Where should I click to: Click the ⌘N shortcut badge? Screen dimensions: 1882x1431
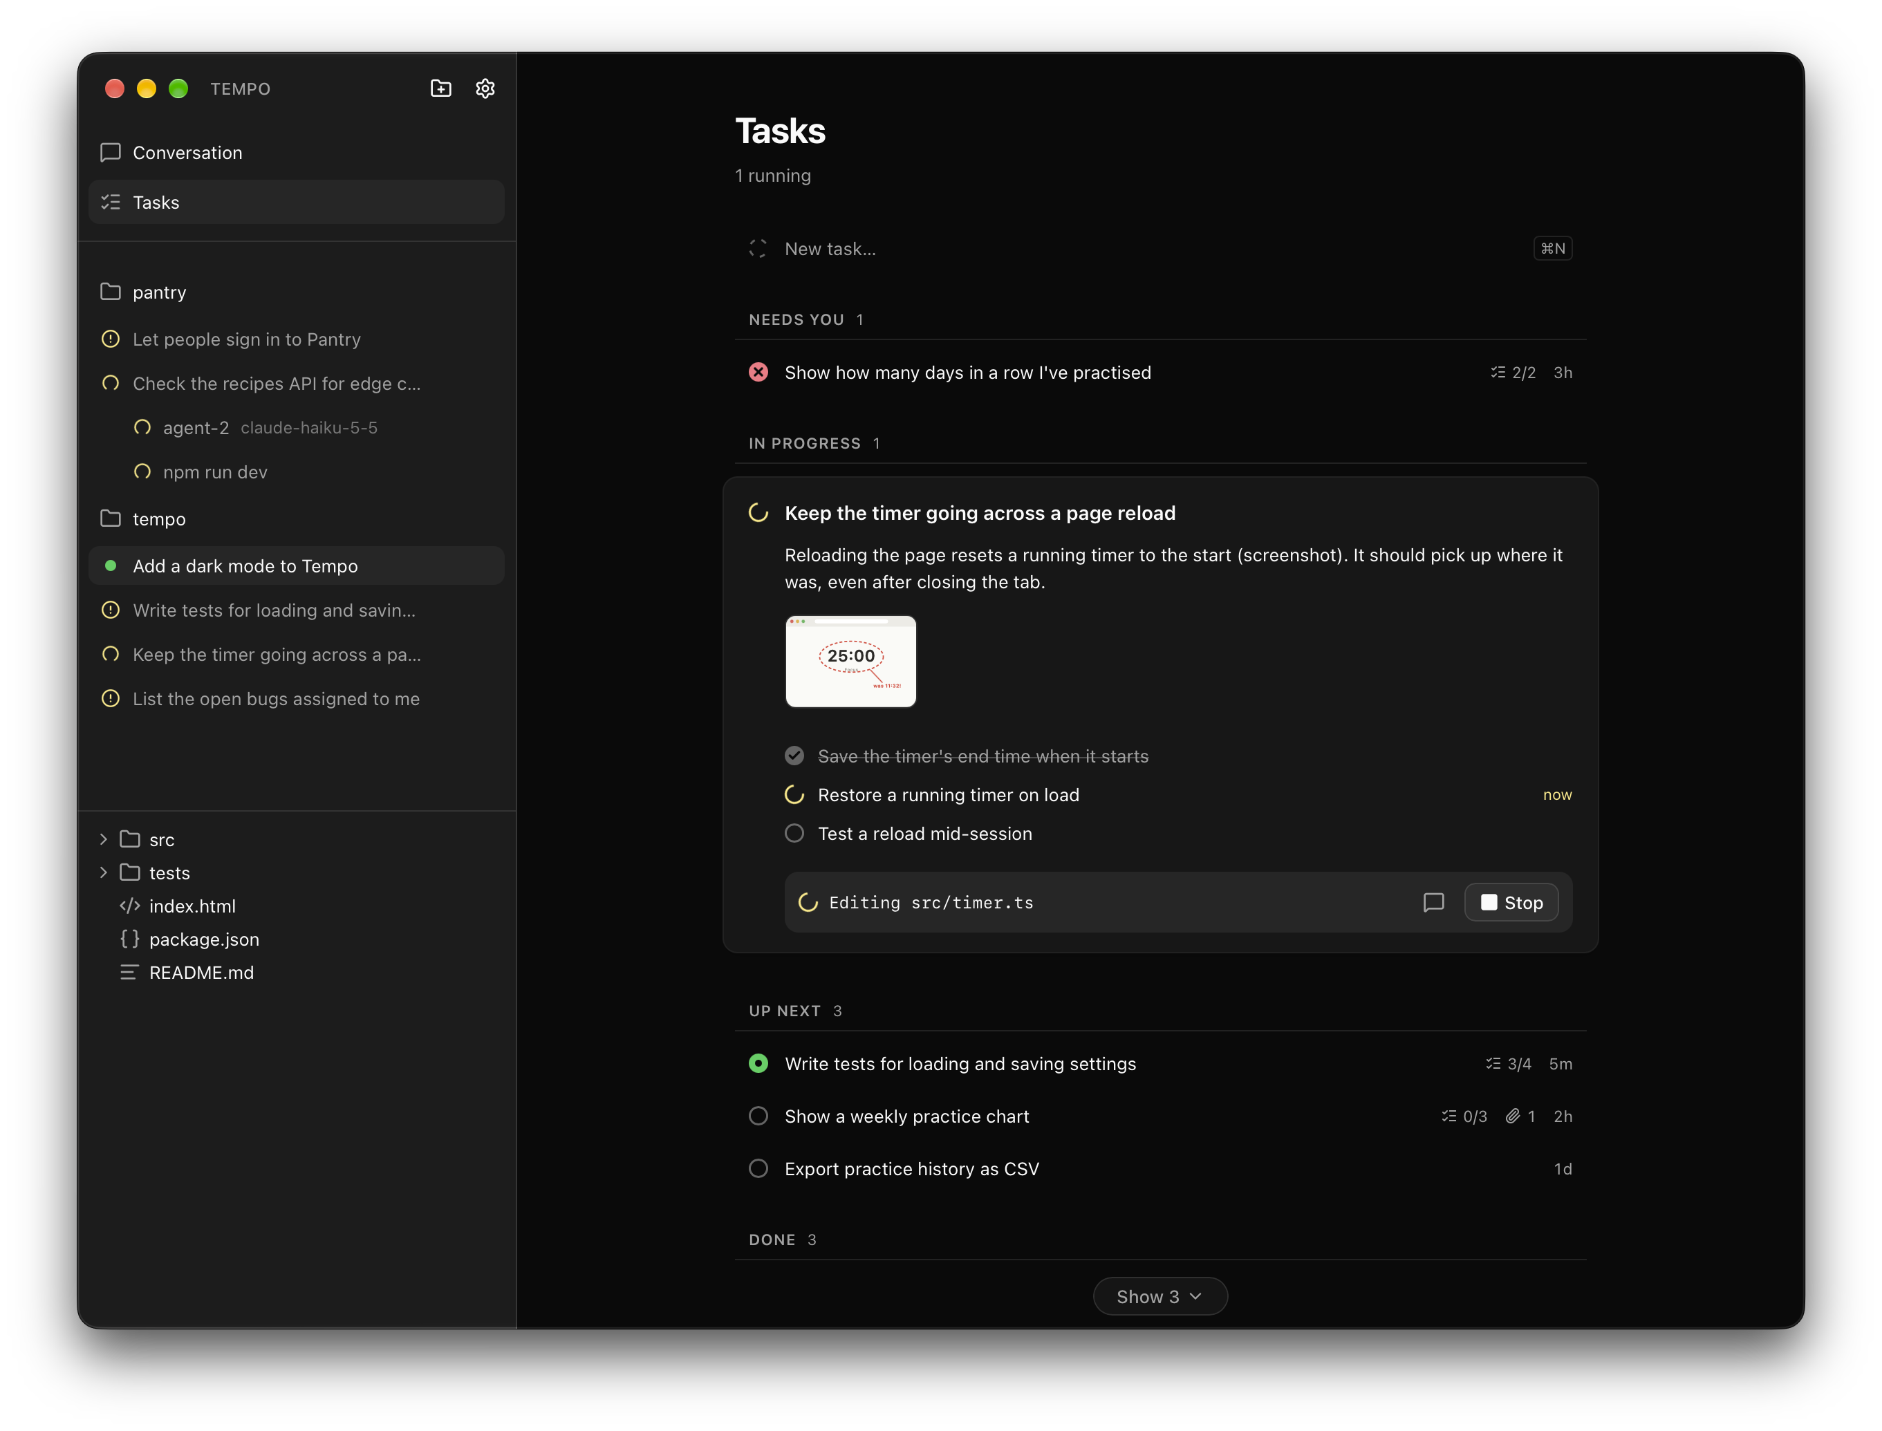coord(1552,249)
